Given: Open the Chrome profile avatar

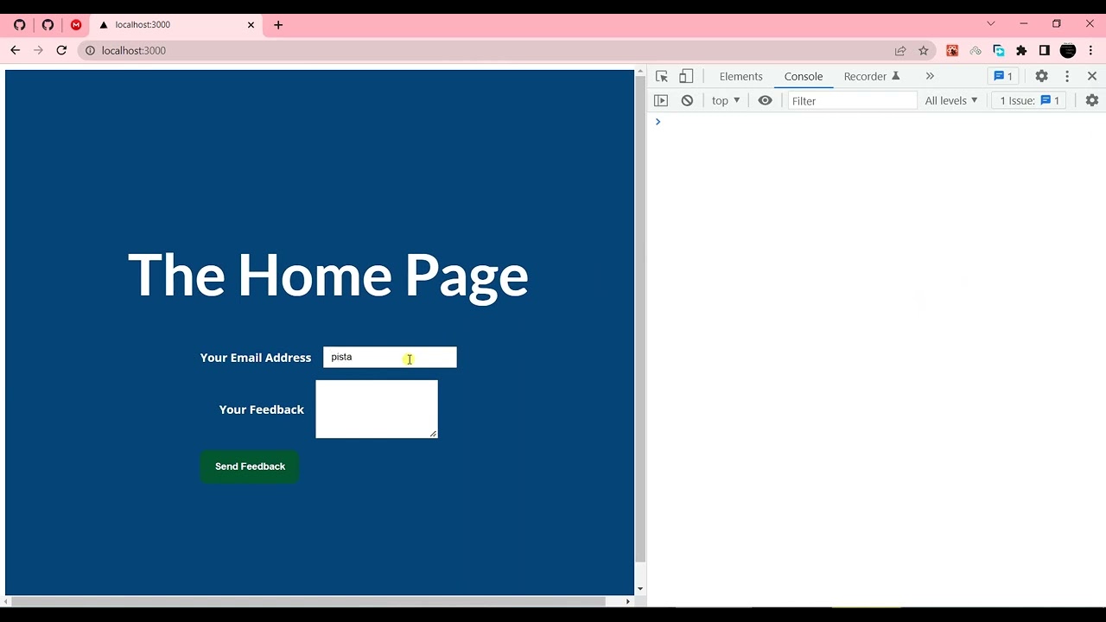Looking at the screenshot, I should (x=1068, y=50).
